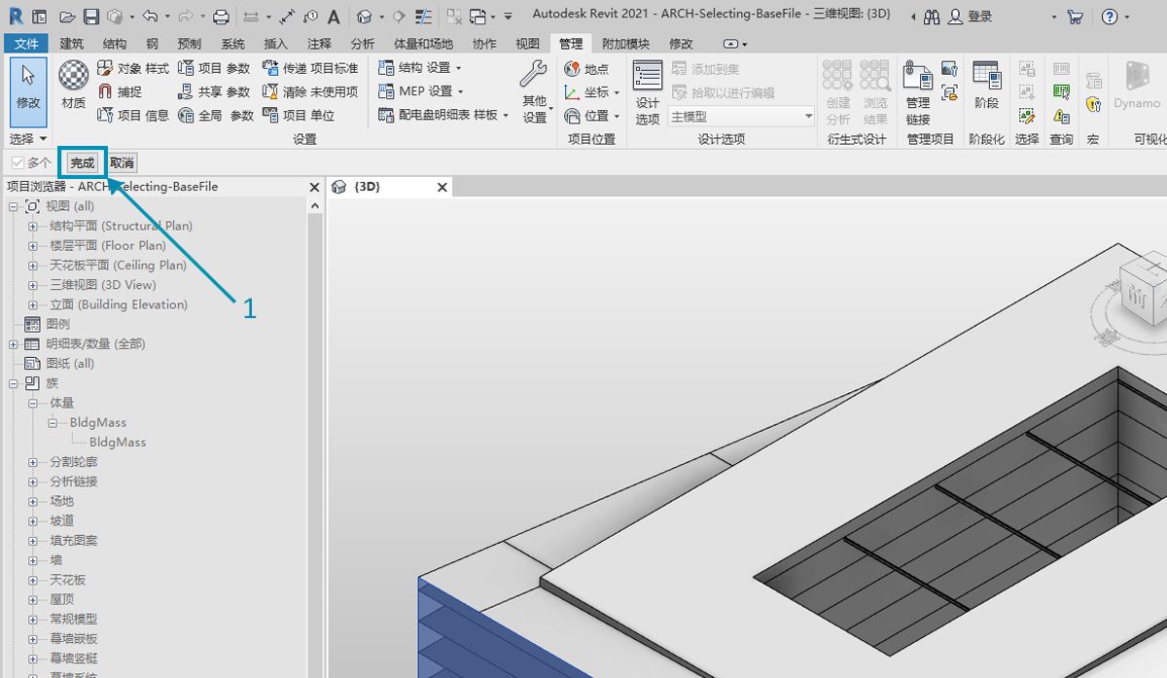Toggle the Multiple (多个) checkbox
This screenshot has height=678, width=1167.
[x=18, y=162]
